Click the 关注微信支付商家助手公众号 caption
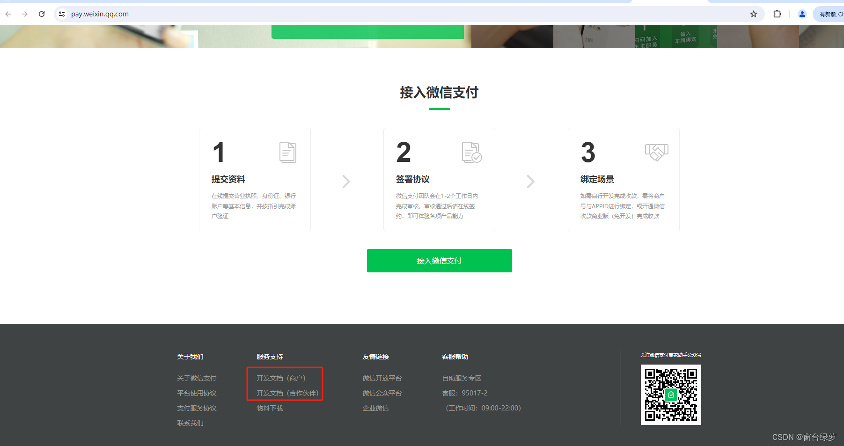 [671, 355]
